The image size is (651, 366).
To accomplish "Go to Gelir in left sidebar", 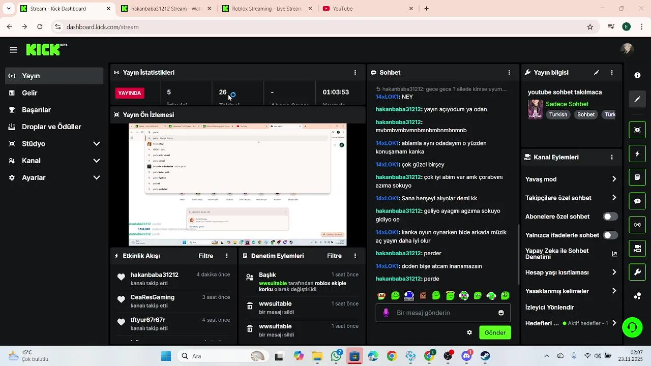I will 54,93.
